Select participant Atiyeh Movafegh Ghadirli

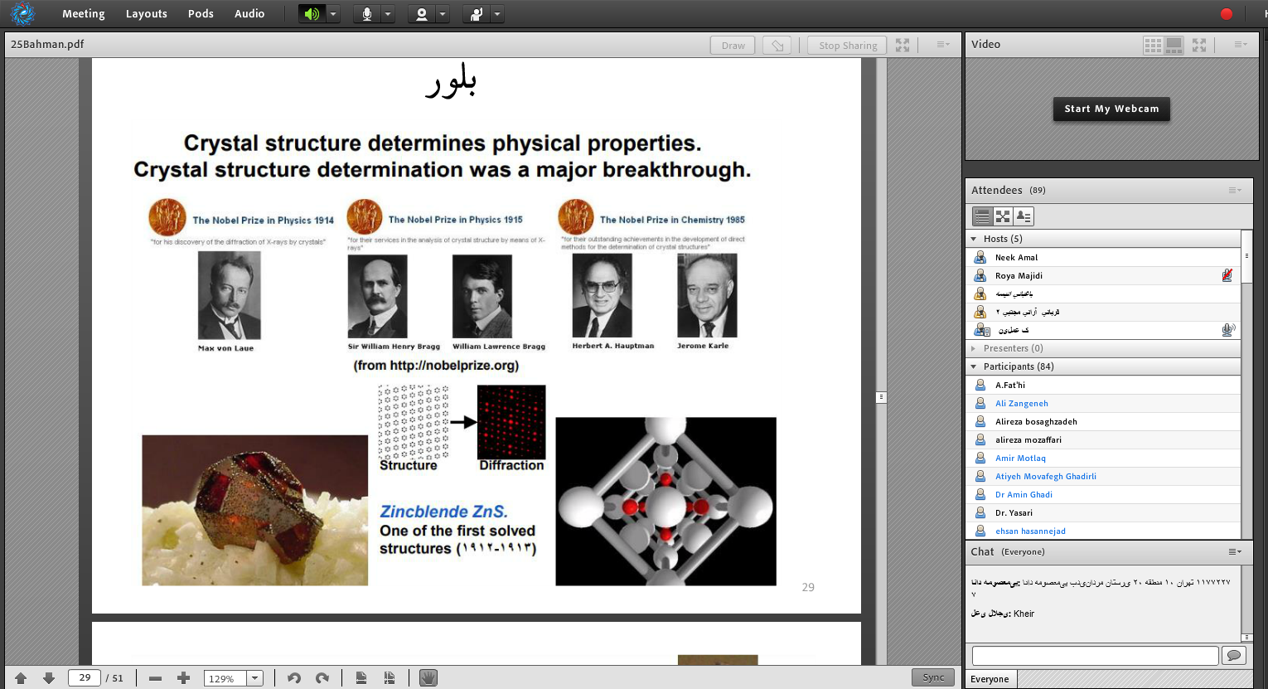click(x=1104, y=476)
